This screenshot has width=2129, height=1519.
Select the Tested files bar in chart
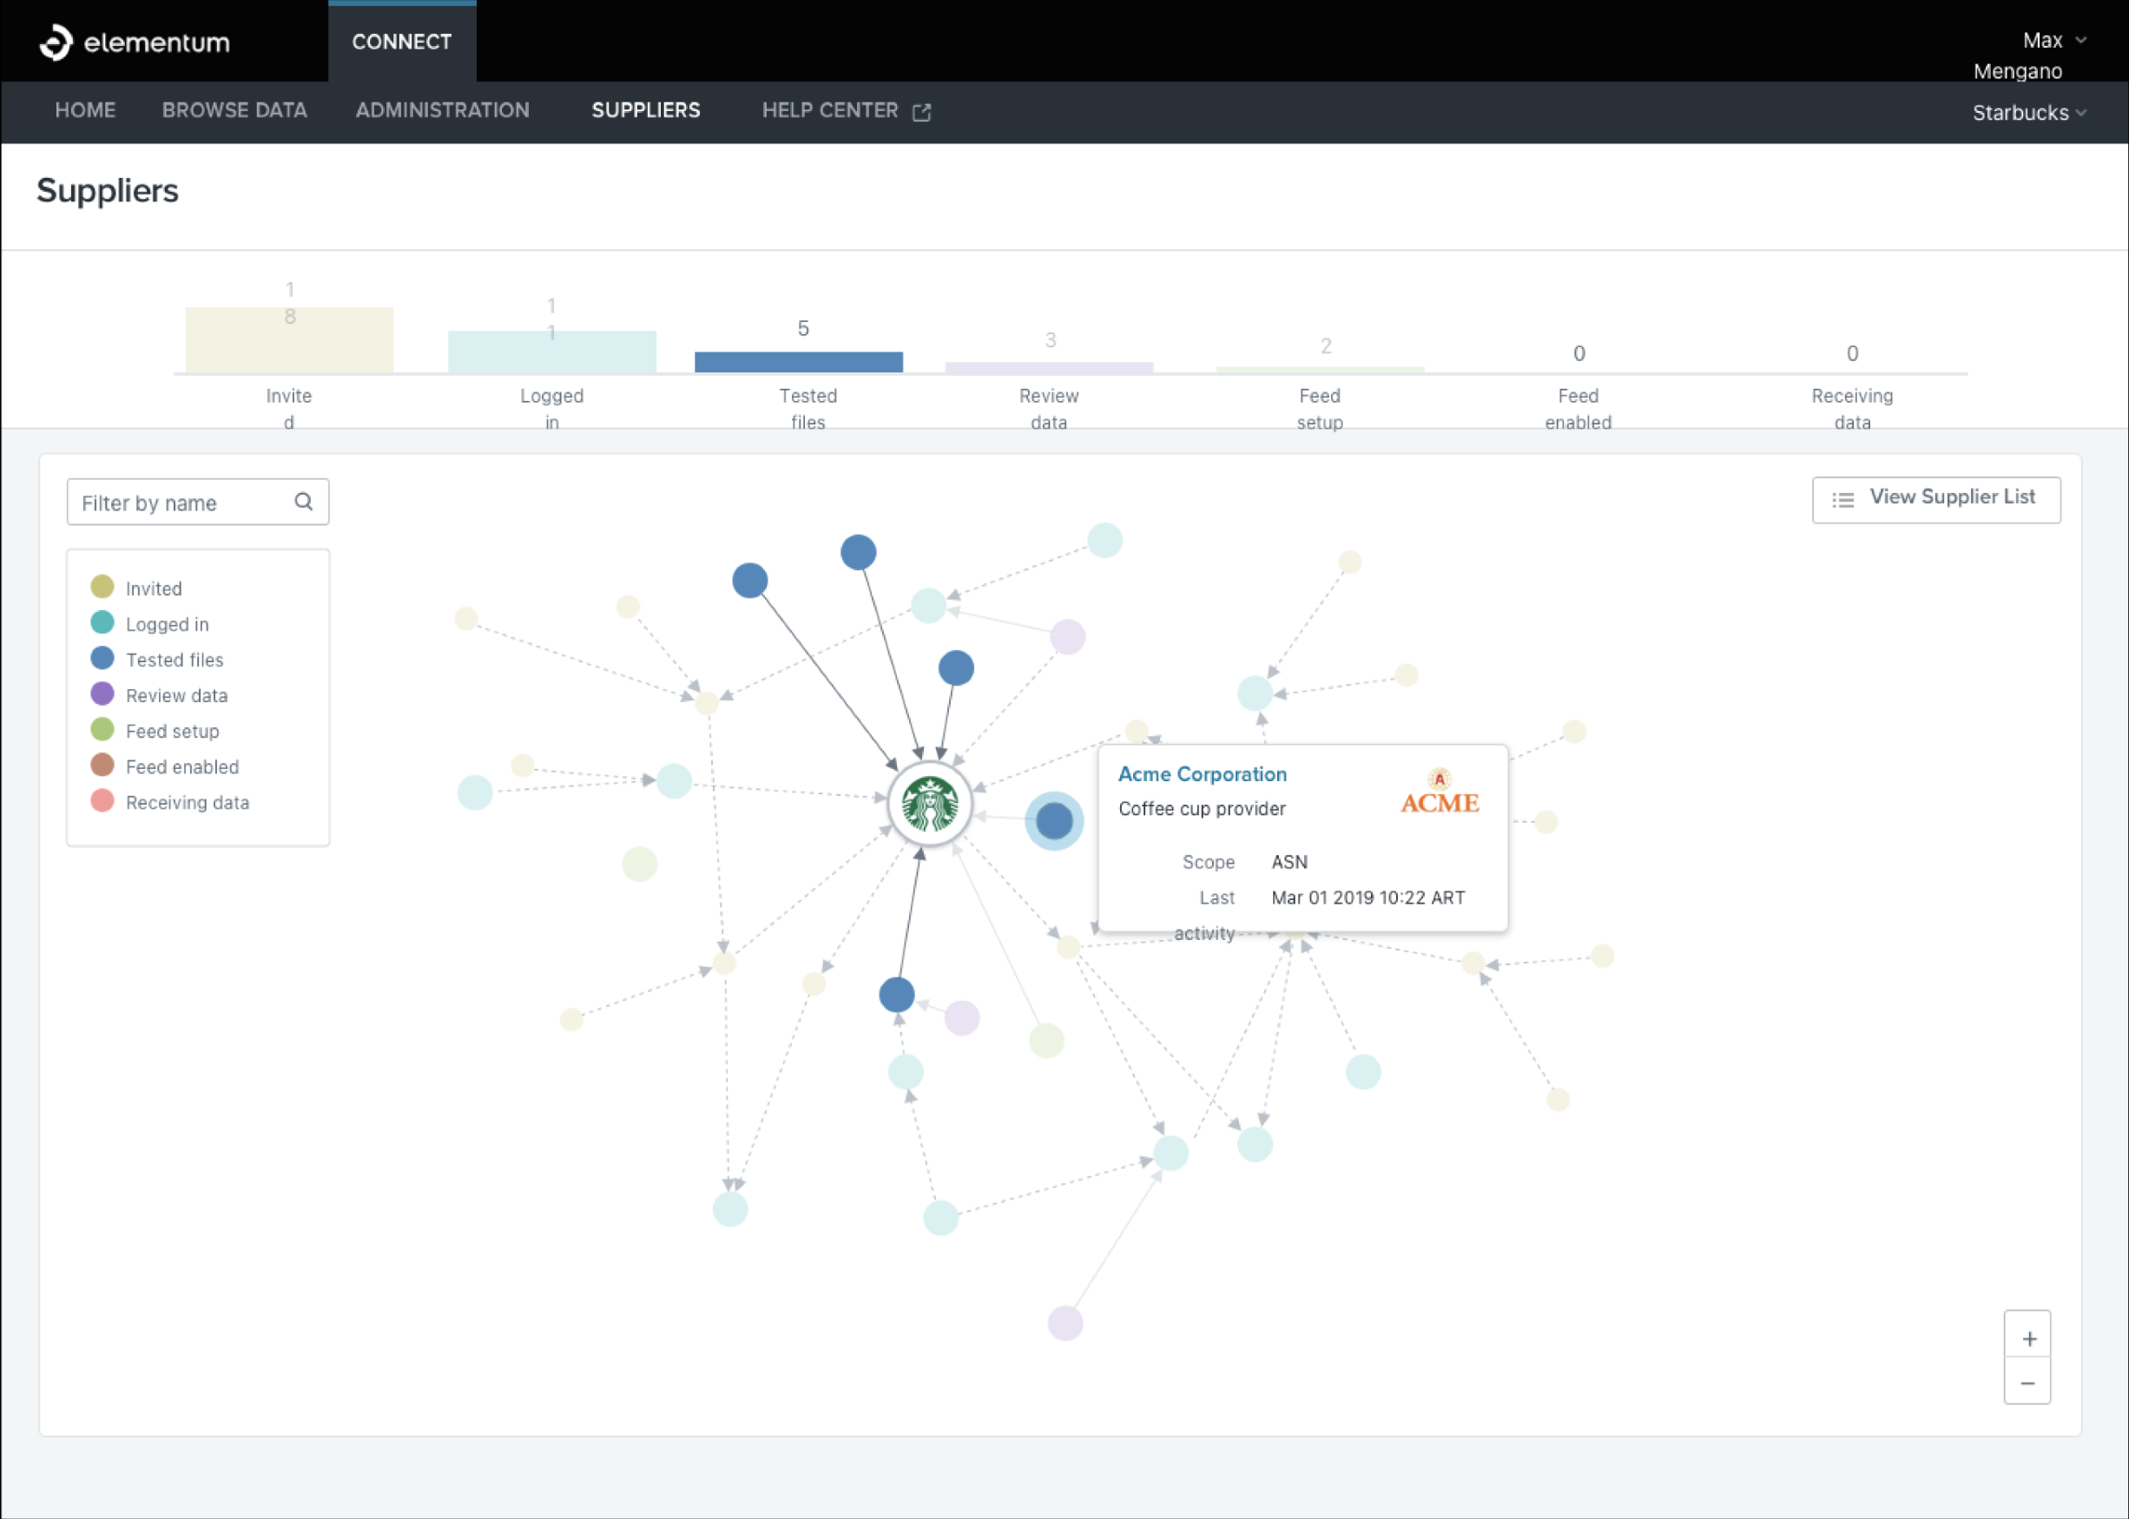[798, 361]
